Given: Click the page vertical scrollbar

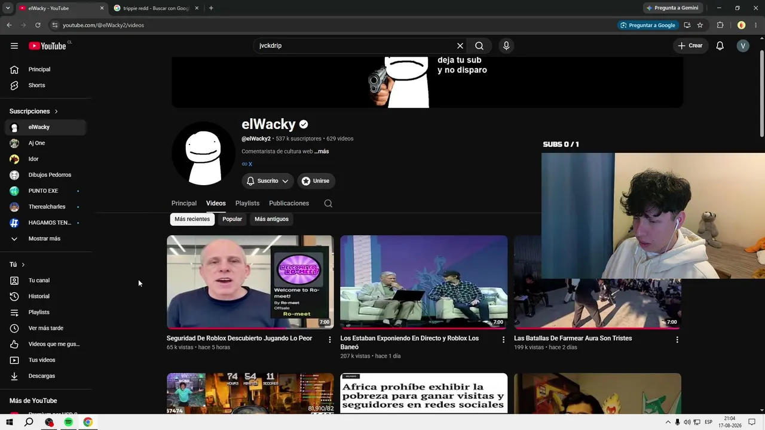Looking at the screenshot, I should [761, 93].
